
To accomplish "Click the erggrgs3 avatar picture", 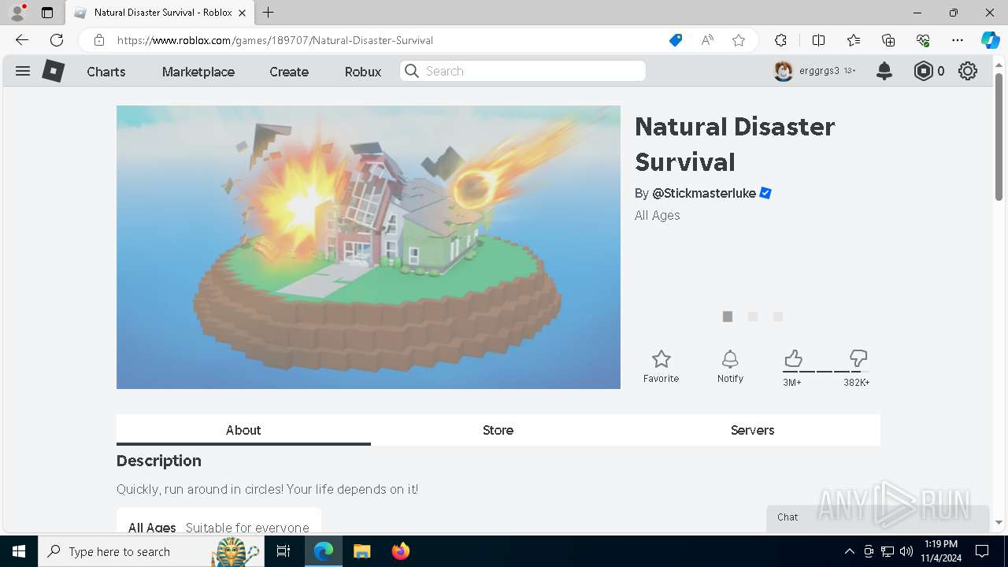I will (x=783, y=71).
